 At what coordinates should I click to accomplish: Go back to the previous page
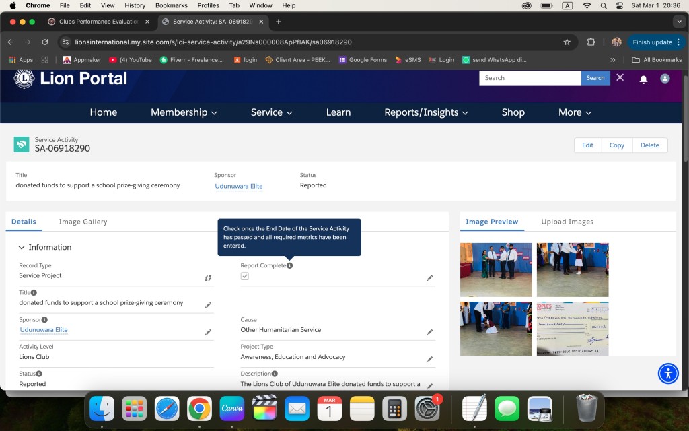pyautogui.click(x=11, y=42)
